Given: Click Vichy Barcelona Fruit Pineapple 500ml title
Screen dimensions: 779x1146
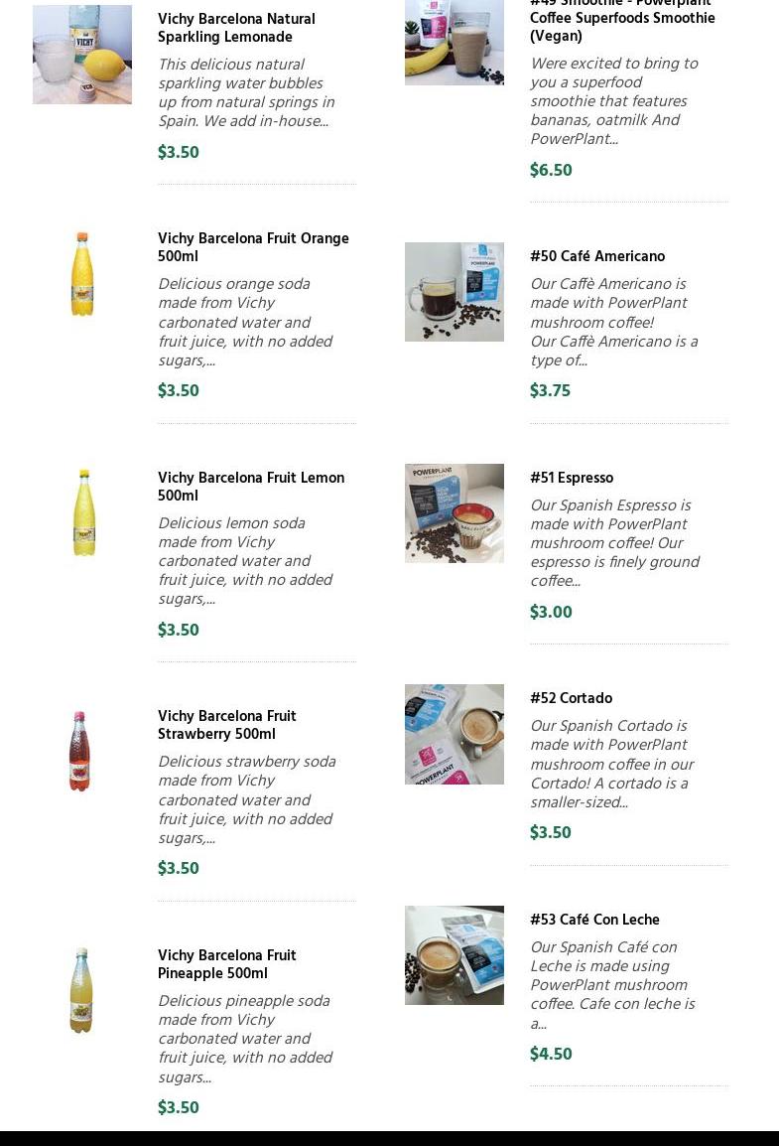Looking at the screenshot, I should point(226,964).
